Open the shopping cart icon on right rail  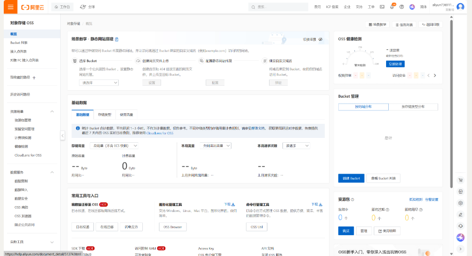(461, 180)
